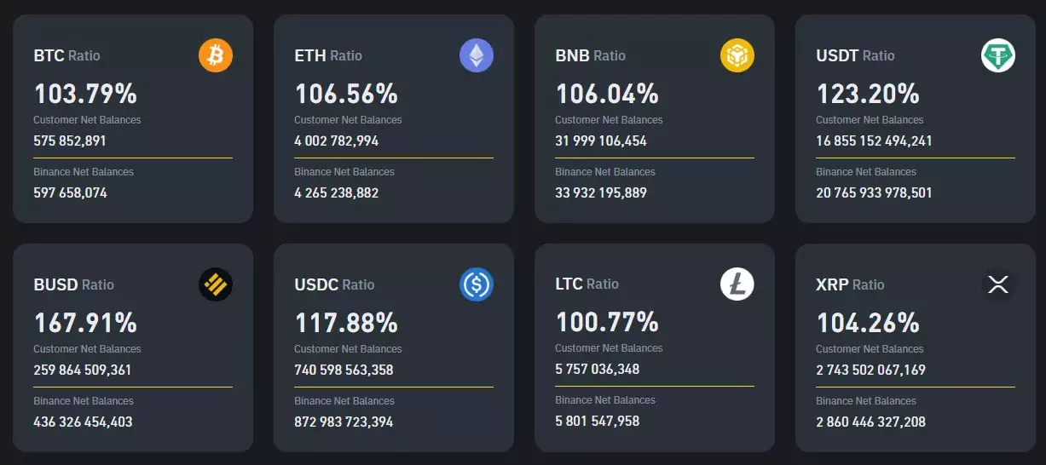Click the yellow BNB cube icon
The width and height of the screenshot is (1046, 465).
tap(737, 55)
